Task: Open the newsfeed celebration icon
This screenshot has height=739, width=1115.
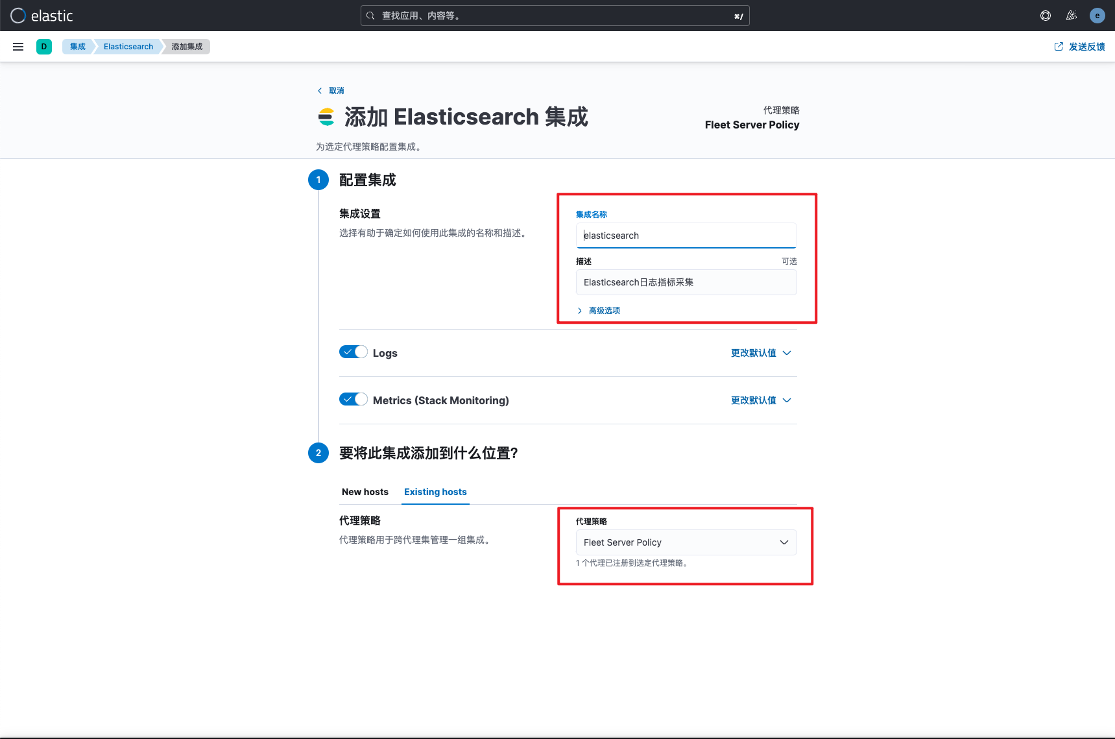Action: coord(1072,16)
